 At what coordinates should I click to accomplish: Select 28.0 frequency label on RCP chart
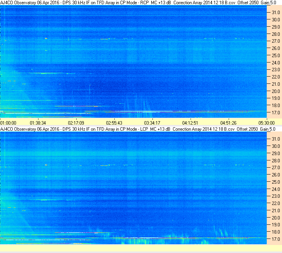(276, 34)
